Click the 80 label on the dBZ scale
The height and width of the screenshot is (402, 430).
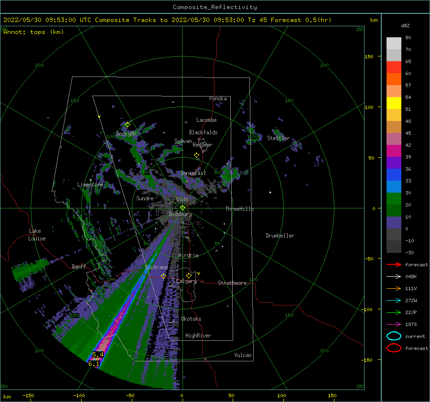[408, 38]
